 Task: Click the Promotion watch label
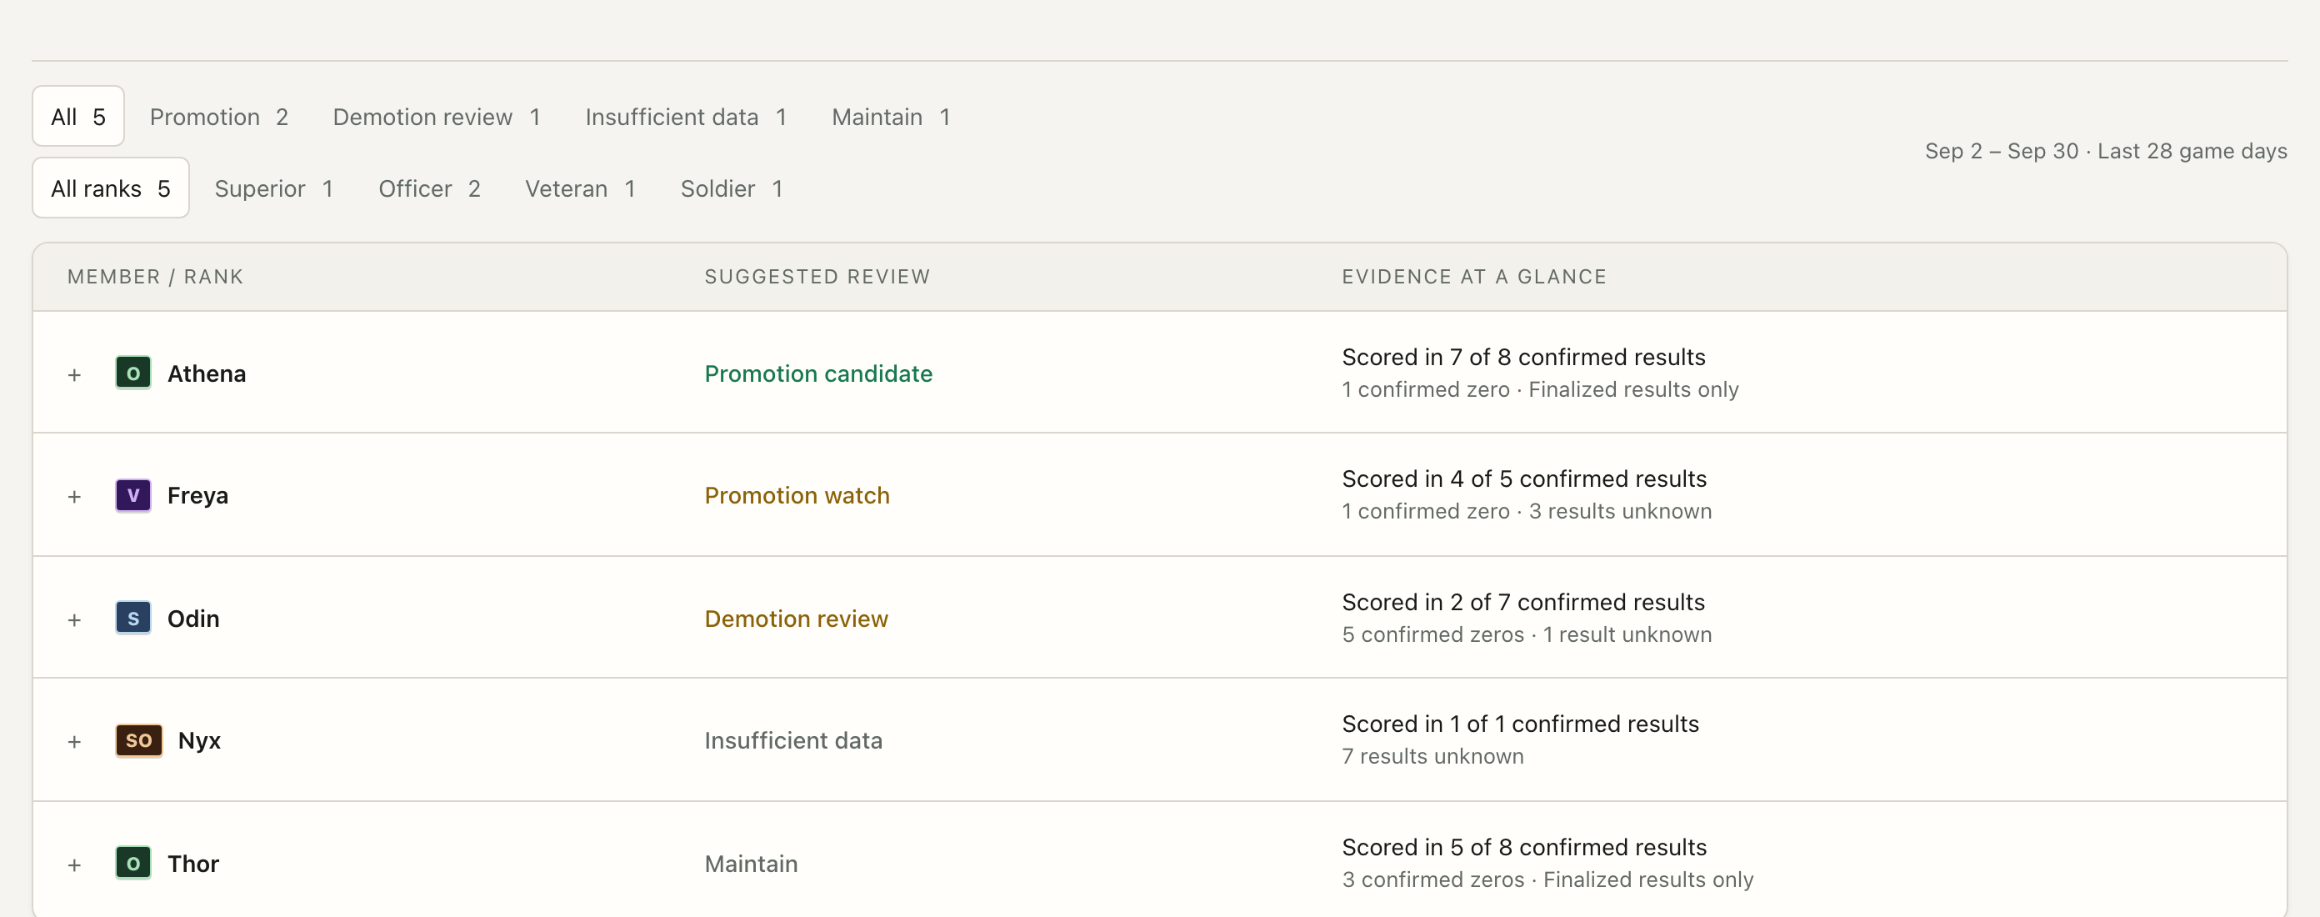pyautogui.click(x=797, y=495)
